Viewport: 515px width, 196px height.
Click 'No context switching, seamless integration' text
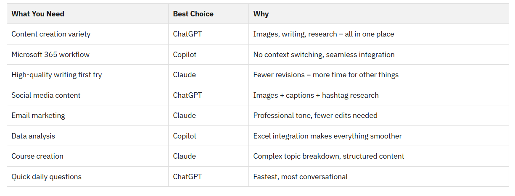324,55
